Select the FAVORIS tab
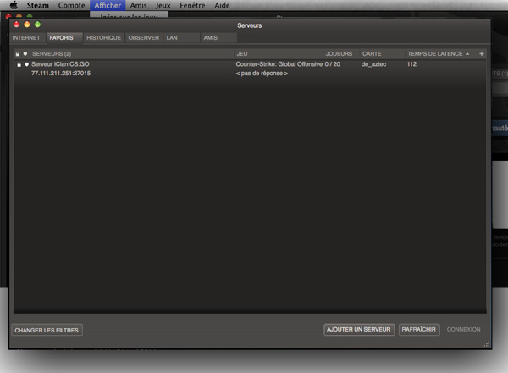This screenshot has width=508, height=373. 64,37
